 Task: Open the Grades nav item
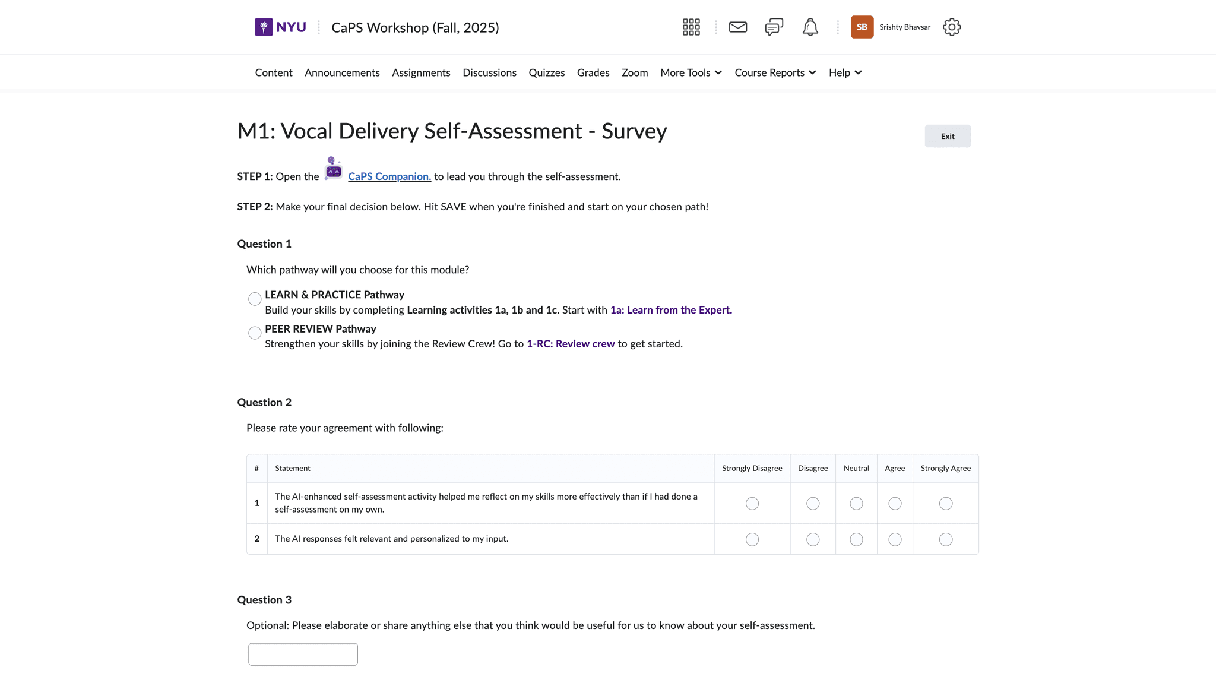click(x=593, y=72)
